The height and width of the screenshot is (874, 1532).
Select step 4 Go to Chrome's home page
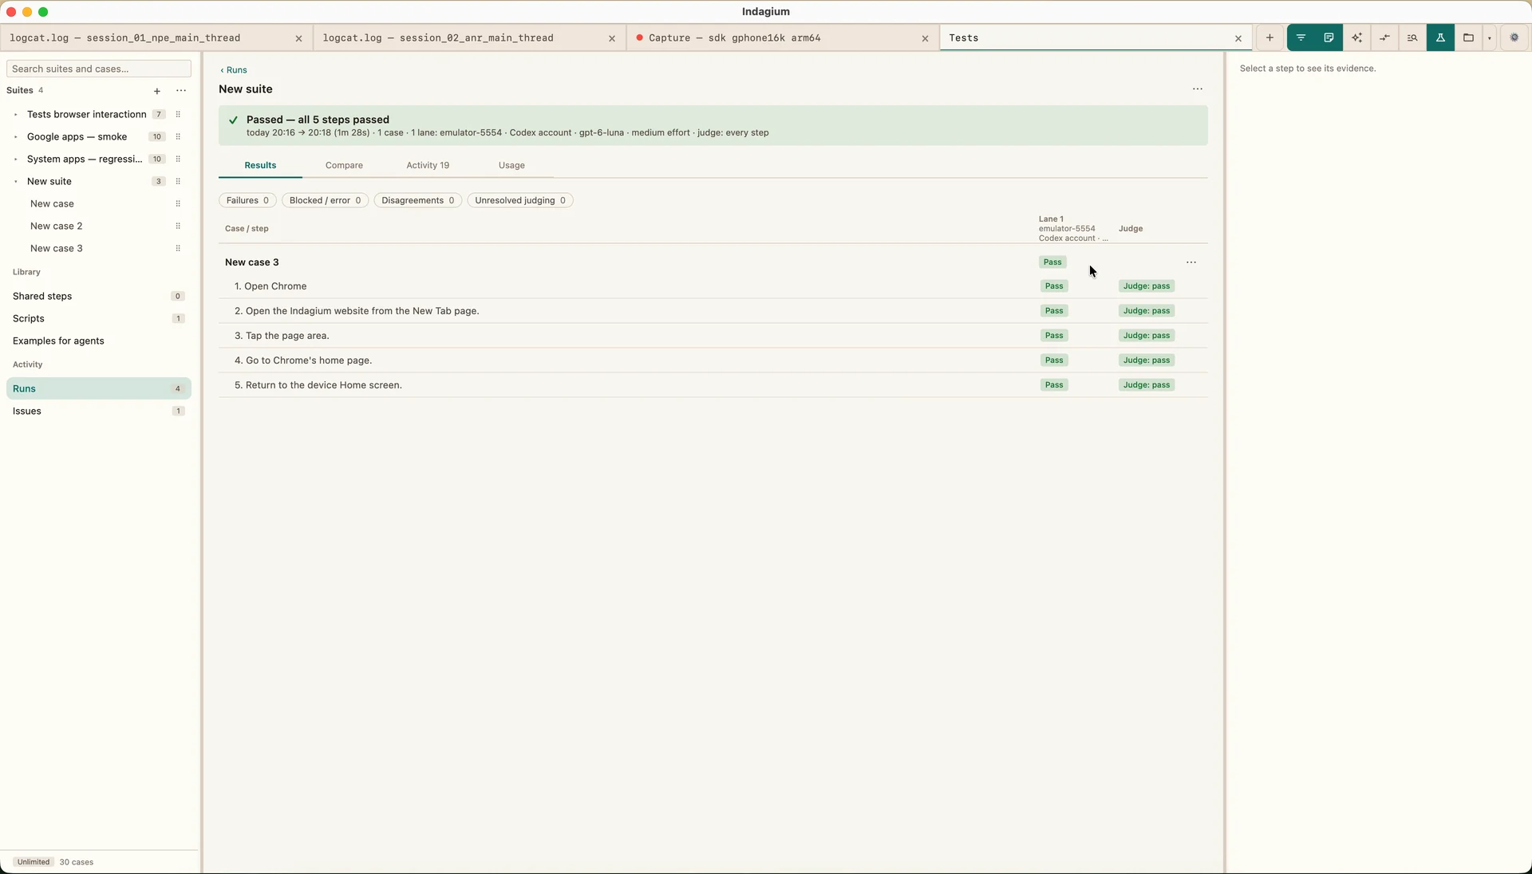coord(713,360)
